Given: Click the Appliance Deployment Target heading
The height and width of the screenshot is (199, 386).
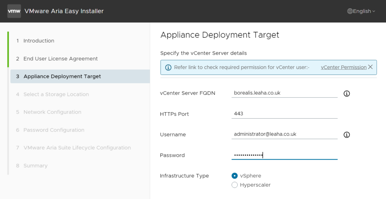Looking at the screenshot, I should [220, 35].
